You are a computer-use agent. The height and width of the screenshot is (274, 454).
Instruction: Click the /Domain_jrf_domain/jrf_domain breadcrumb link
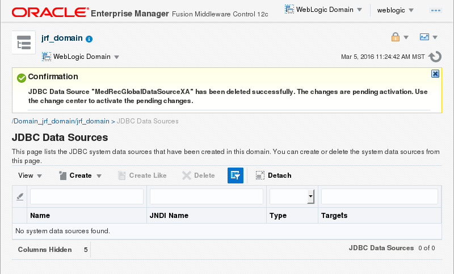pyautogui.click(x=60, y=121)
